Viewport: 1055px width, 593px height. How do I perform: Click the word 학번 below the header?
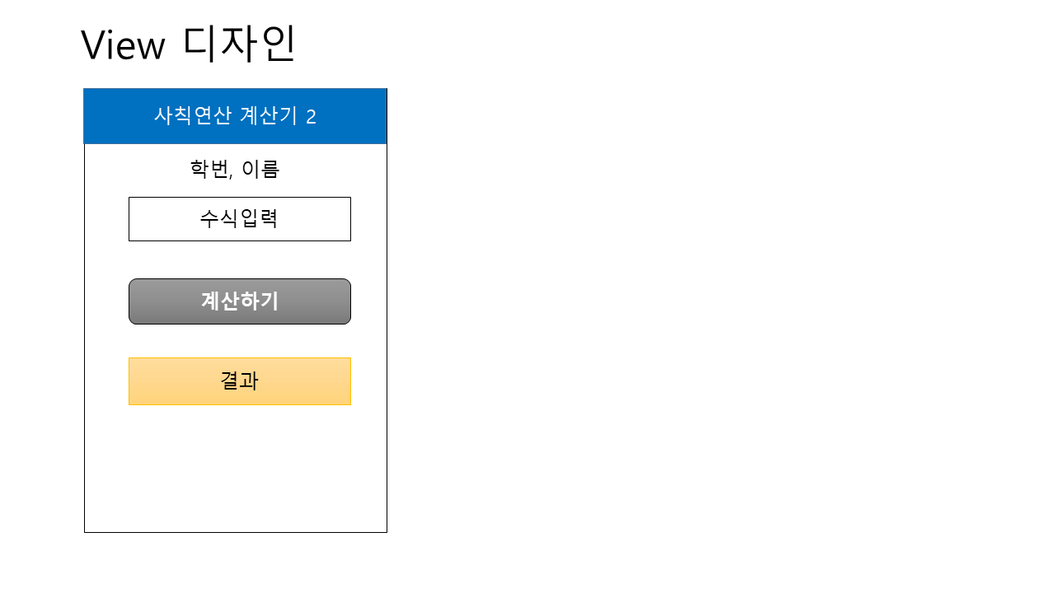pyautogui.click(x=209, y=169)
